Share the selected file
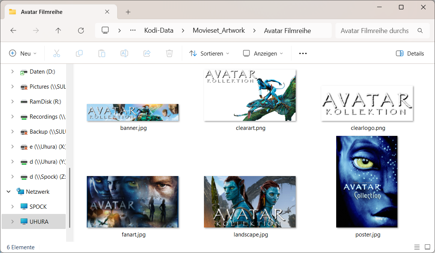Viewport: 435px width, 253px height. pyautogui.click(x=147, y=53)
